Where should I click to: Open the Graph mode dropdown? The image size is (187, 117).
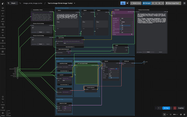[14, 3]
